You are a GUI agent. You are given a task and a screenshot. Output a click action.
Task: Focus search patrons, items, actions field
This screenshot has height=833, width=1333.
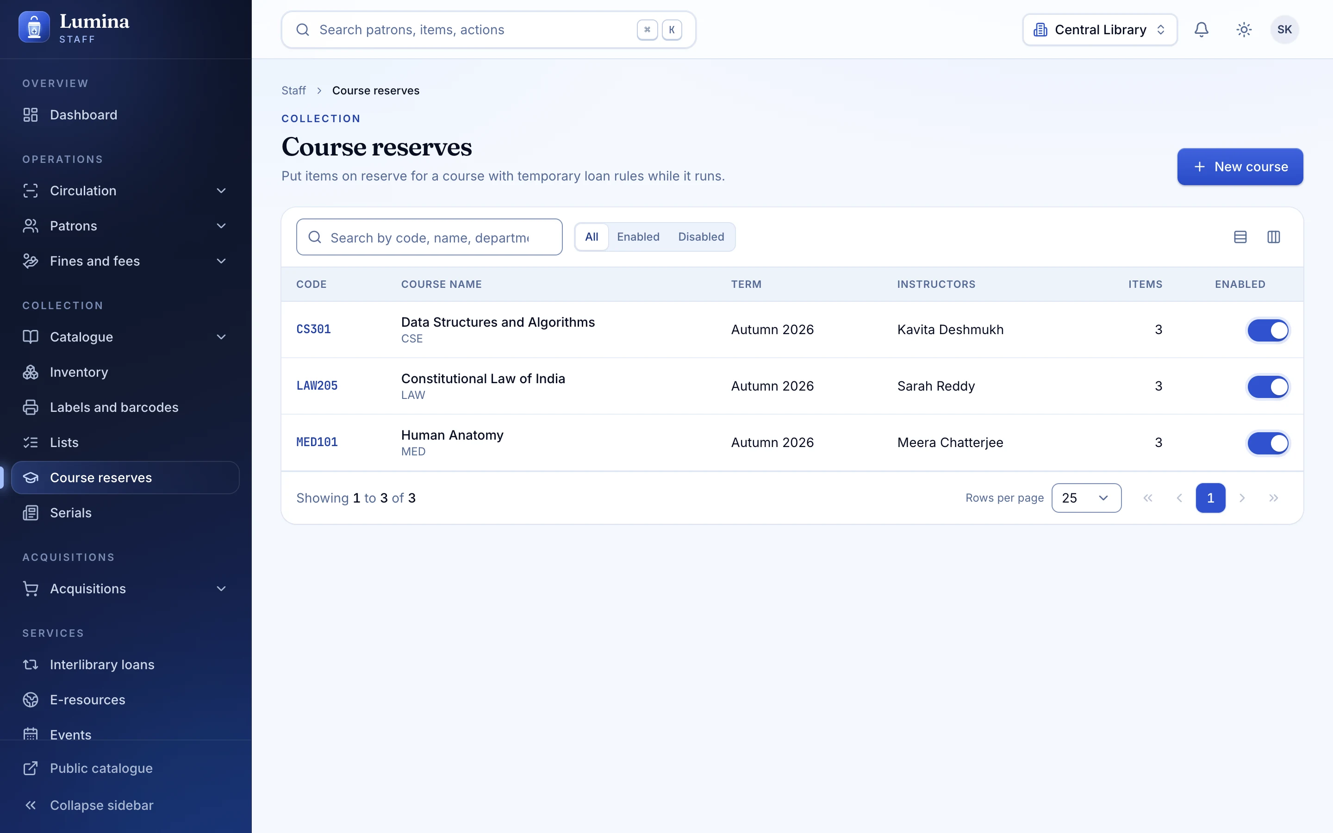coord(489,30)
